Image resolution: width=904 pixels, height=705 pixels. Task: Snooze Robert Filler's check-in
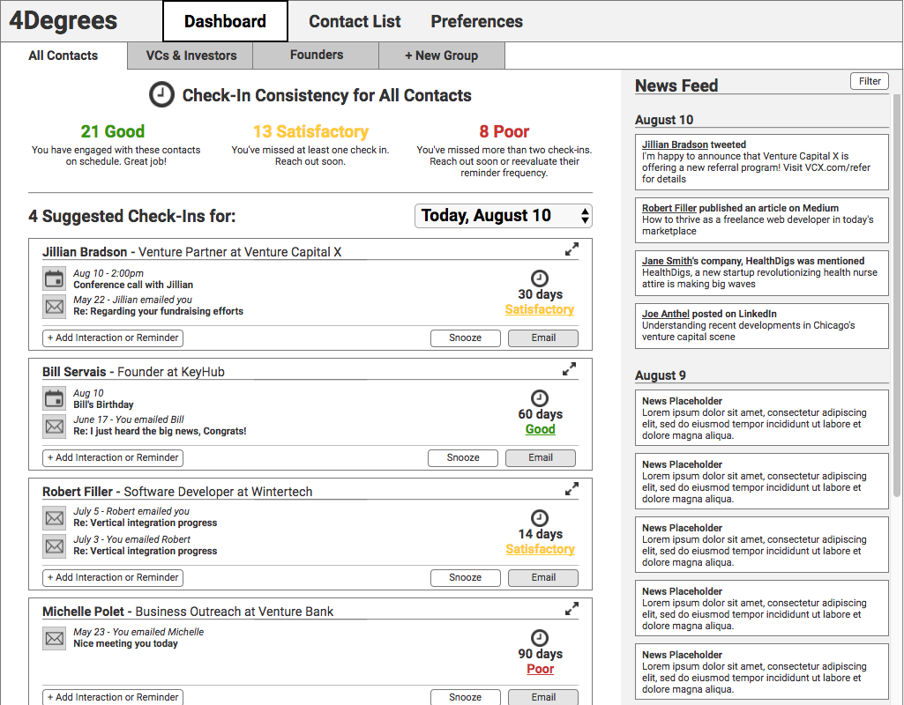(x=466, y=578)
